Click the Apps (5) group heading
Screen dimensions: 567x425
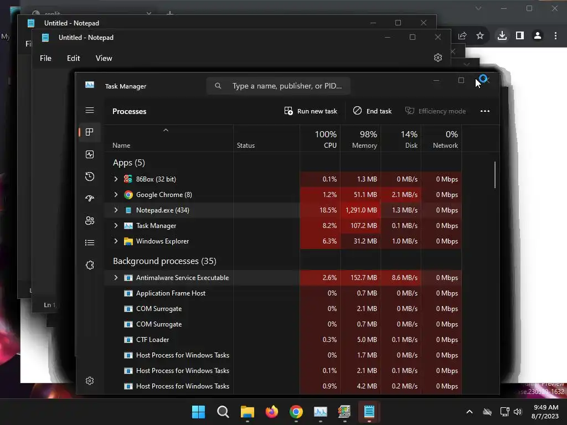pos(128,163)
